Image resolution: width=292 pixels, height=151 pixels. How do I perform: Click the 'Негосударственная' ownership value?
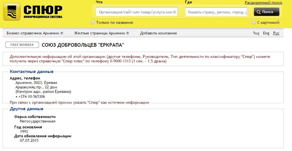click(38, 121)
